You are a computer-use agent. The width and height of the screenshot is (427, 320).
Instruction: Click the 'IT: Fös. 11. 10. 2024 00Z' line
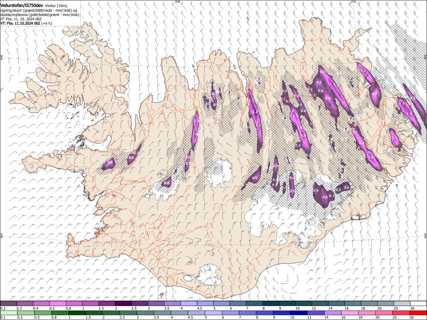(x=21, y=19)
